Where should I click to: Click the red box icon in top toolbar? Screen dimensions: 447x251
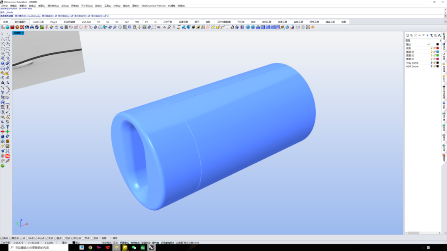[x=12, y=27]
